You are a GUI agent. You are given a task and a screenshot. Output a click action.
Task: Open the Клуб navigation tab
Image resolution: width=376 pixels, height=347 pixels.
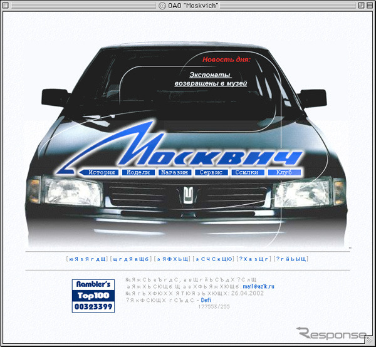click(x=284, y=172)
